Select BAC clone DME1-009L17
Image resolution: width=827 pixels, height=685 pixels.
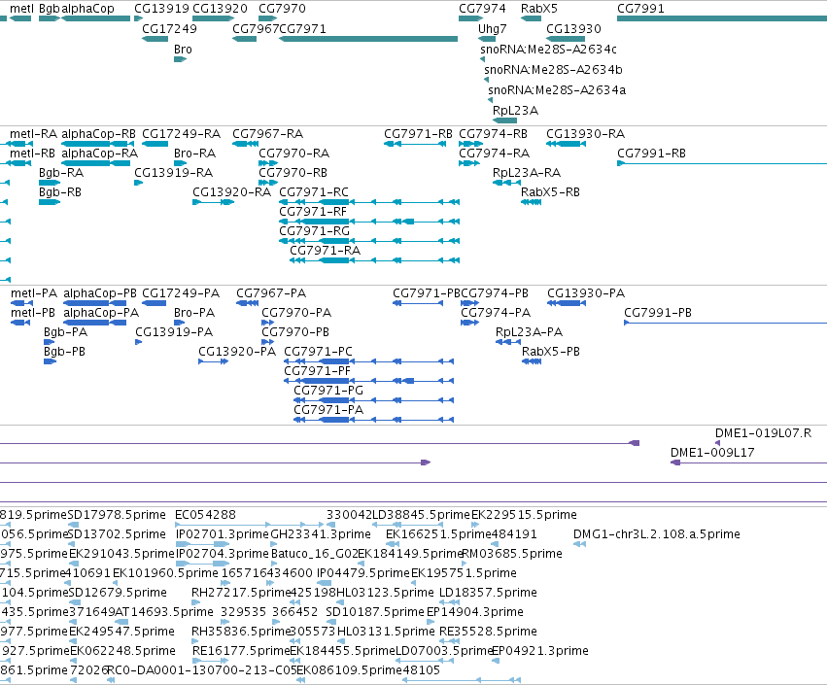coord(712,453)
